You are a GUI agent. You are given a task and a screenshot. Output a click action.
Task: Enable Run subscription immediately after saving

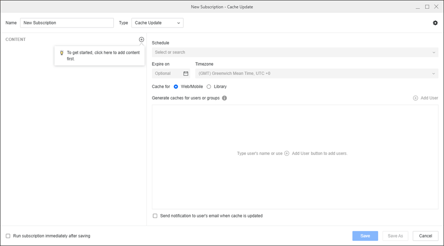pyautogui.click(x=8, y=236)
